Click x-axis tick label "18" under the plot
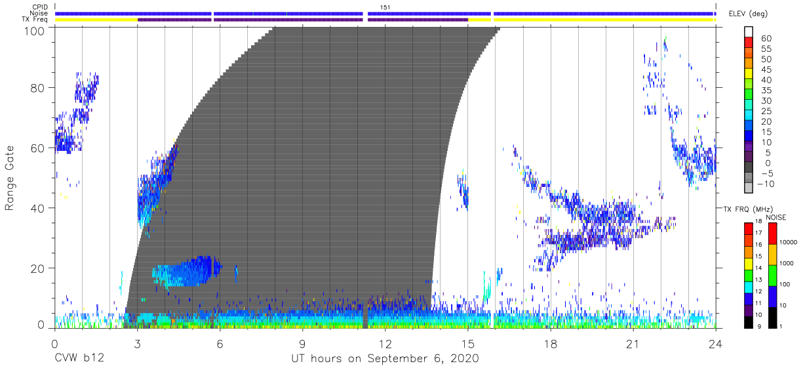The height and width of the screenshot is (372, 805). point(550,344)
